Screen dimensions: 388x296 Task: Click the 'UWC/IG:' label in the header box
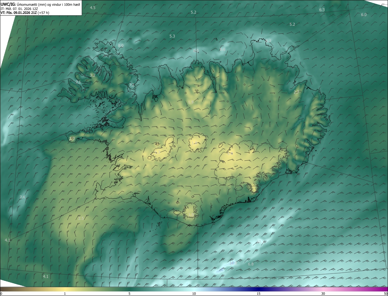(x=8, y=4)
